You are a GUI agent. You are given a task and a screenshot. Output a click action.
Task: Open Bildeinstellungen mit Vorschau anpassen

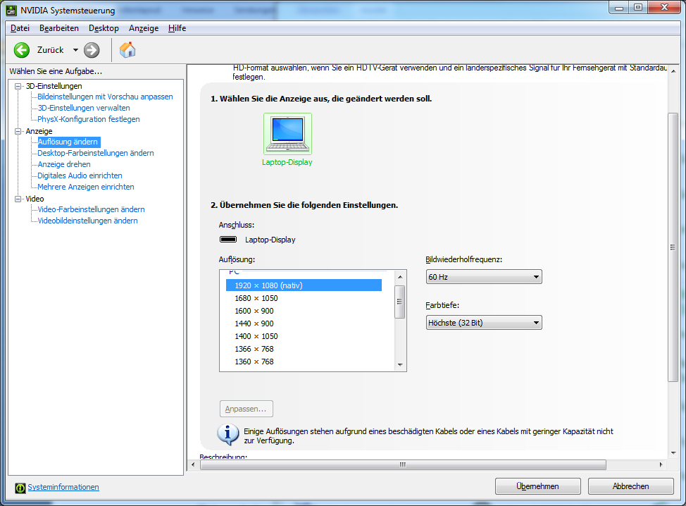click(x=105, y=97)
